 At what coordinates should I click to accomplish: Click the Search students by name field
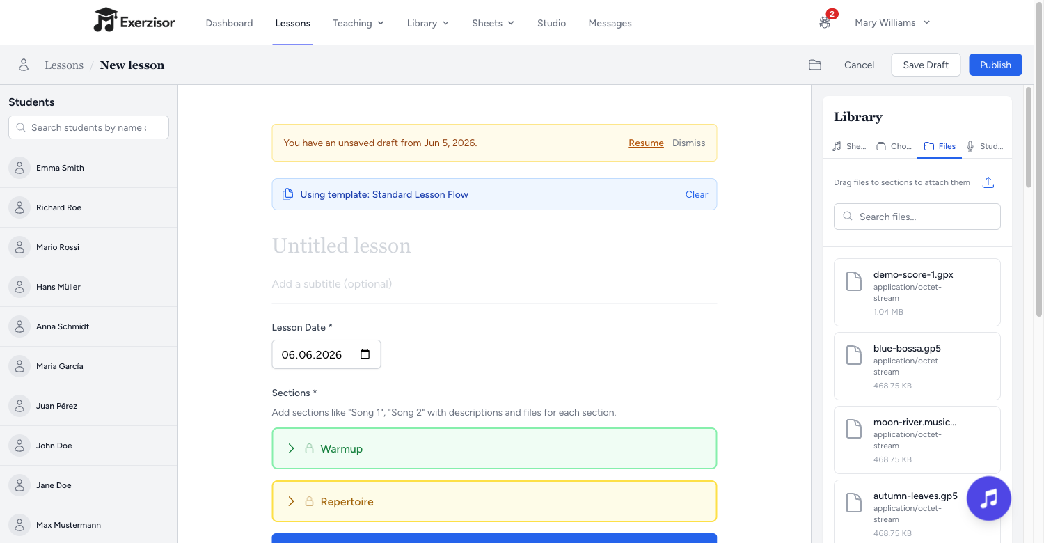[88, 127]
